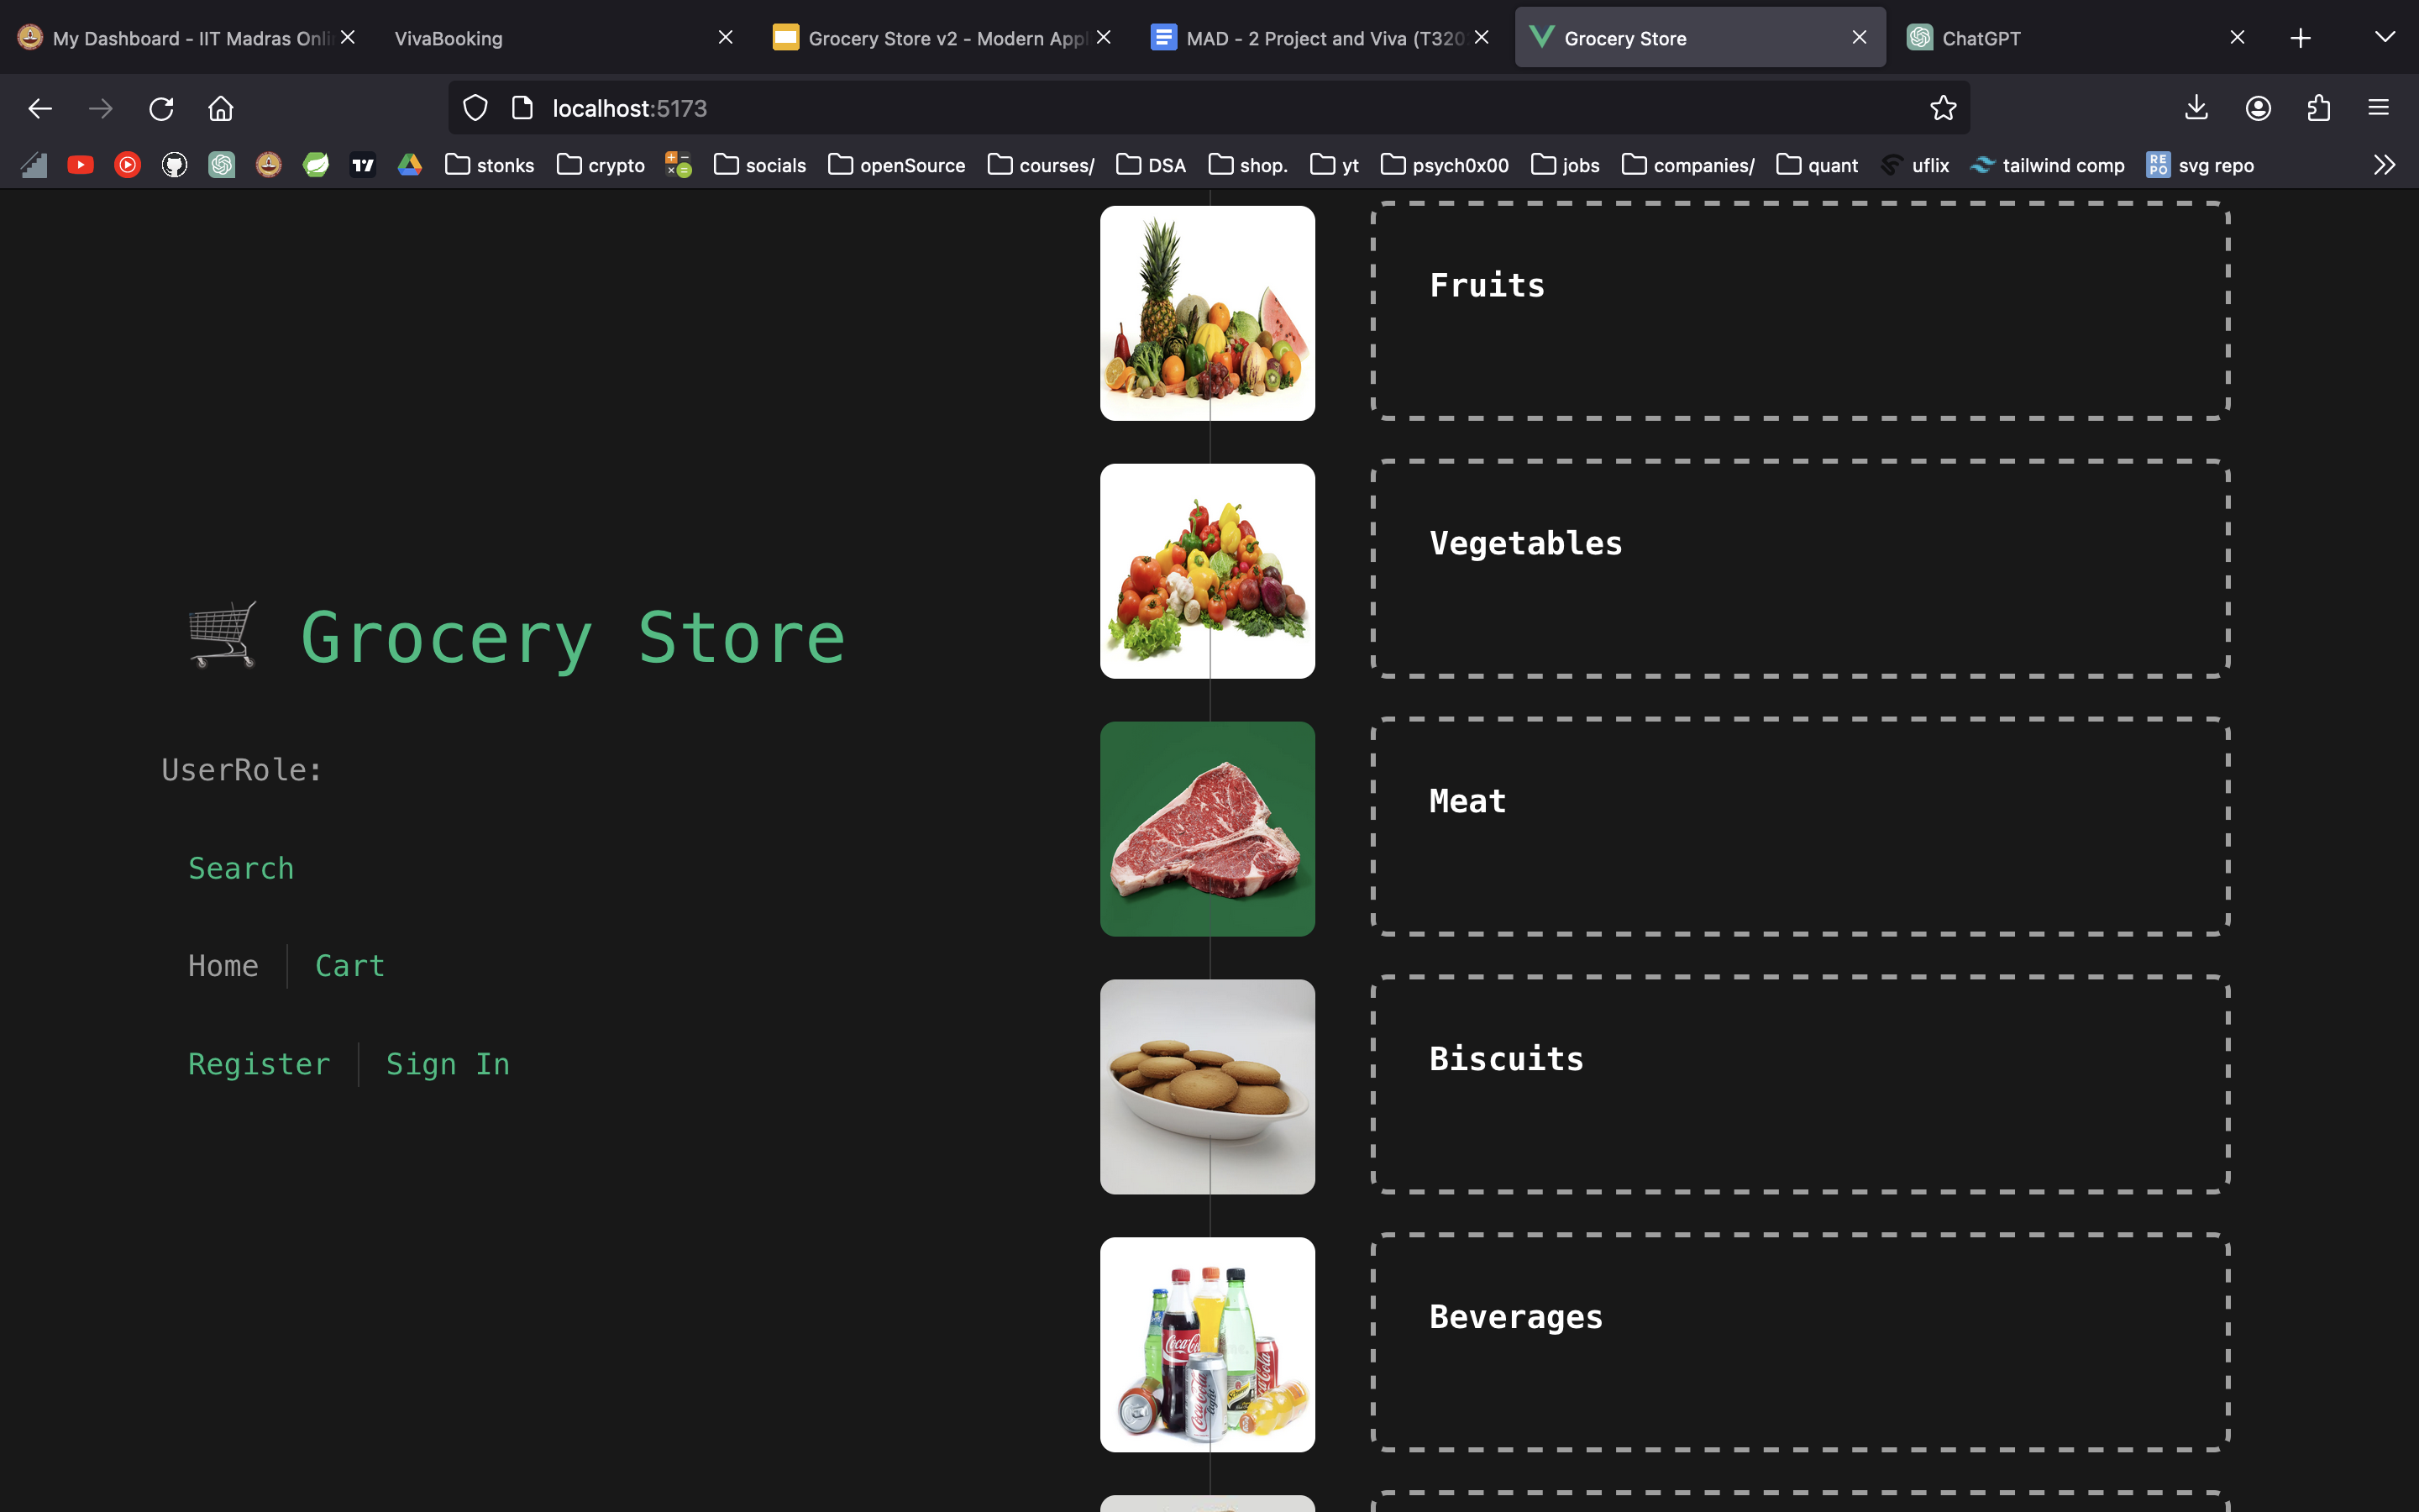This screenshot has height=1512, width=2419.
Task: Navigate to Home page
Action: click(x=223, y=965)
